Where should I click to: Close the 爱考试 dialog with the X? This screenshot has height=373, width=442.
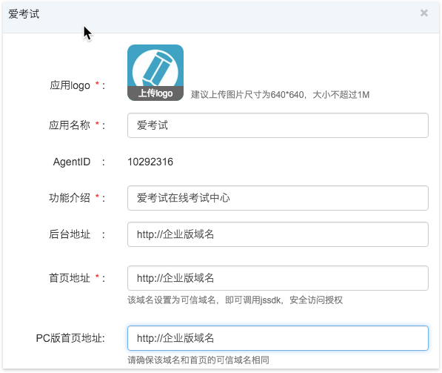(423, 13)
